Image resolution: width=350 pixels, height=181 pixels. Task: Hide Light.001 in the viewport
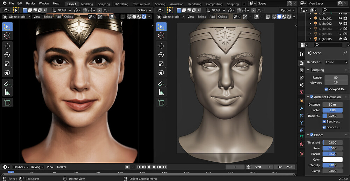341,18
